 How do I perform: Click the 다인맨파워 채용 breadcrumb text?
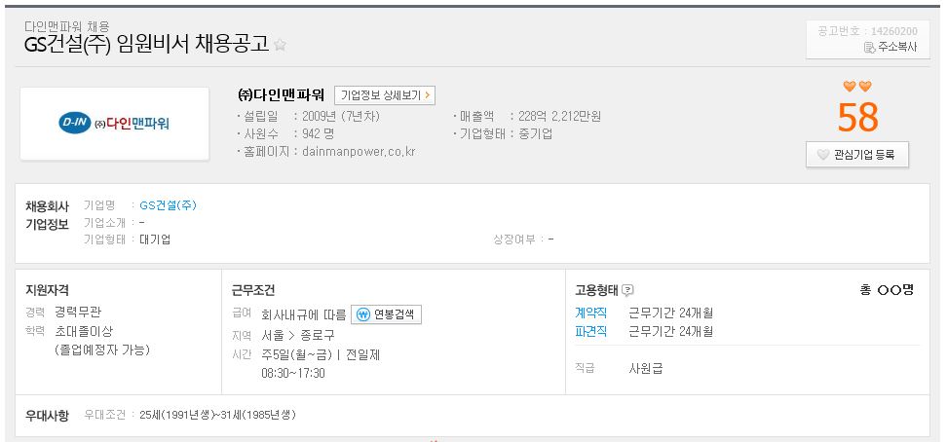67,26
